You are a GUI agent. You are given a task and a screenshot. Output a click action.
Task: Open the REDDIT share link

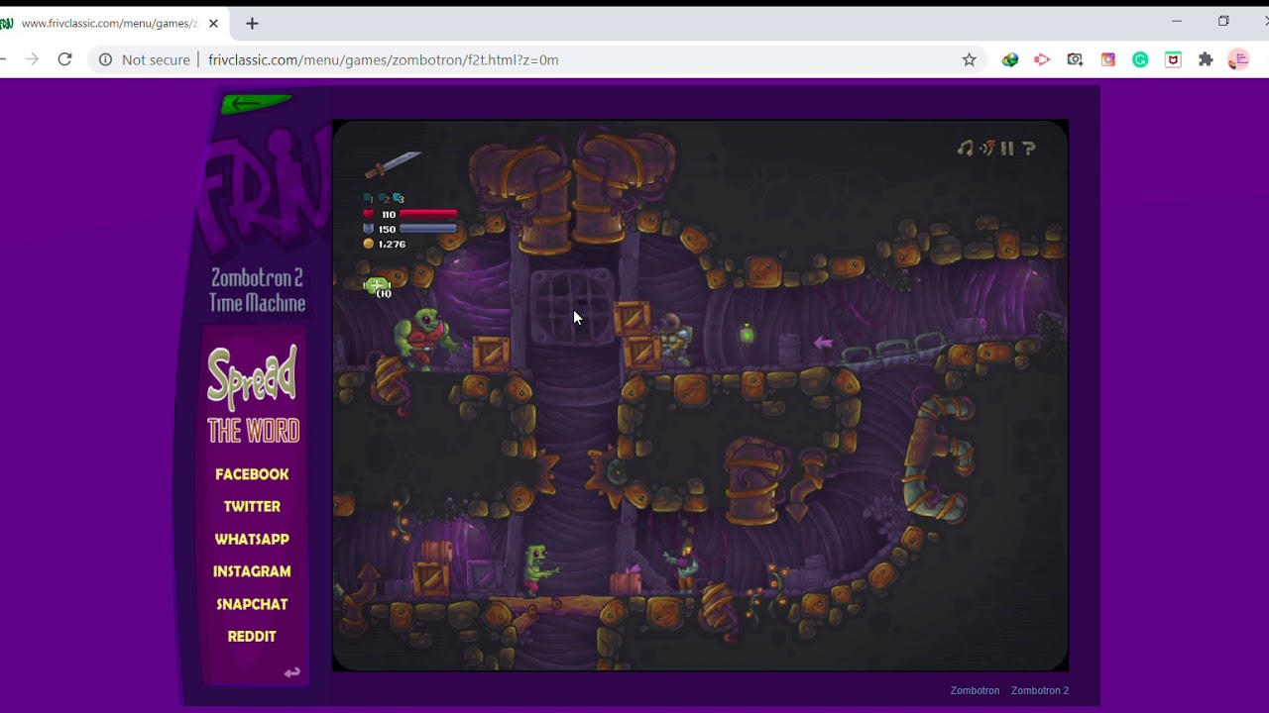pos(252,637)
